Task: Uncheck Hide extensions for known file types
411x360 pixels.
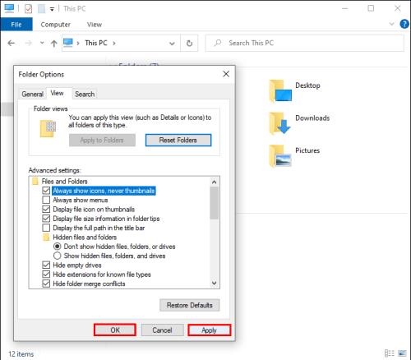Action: [46, 275]
